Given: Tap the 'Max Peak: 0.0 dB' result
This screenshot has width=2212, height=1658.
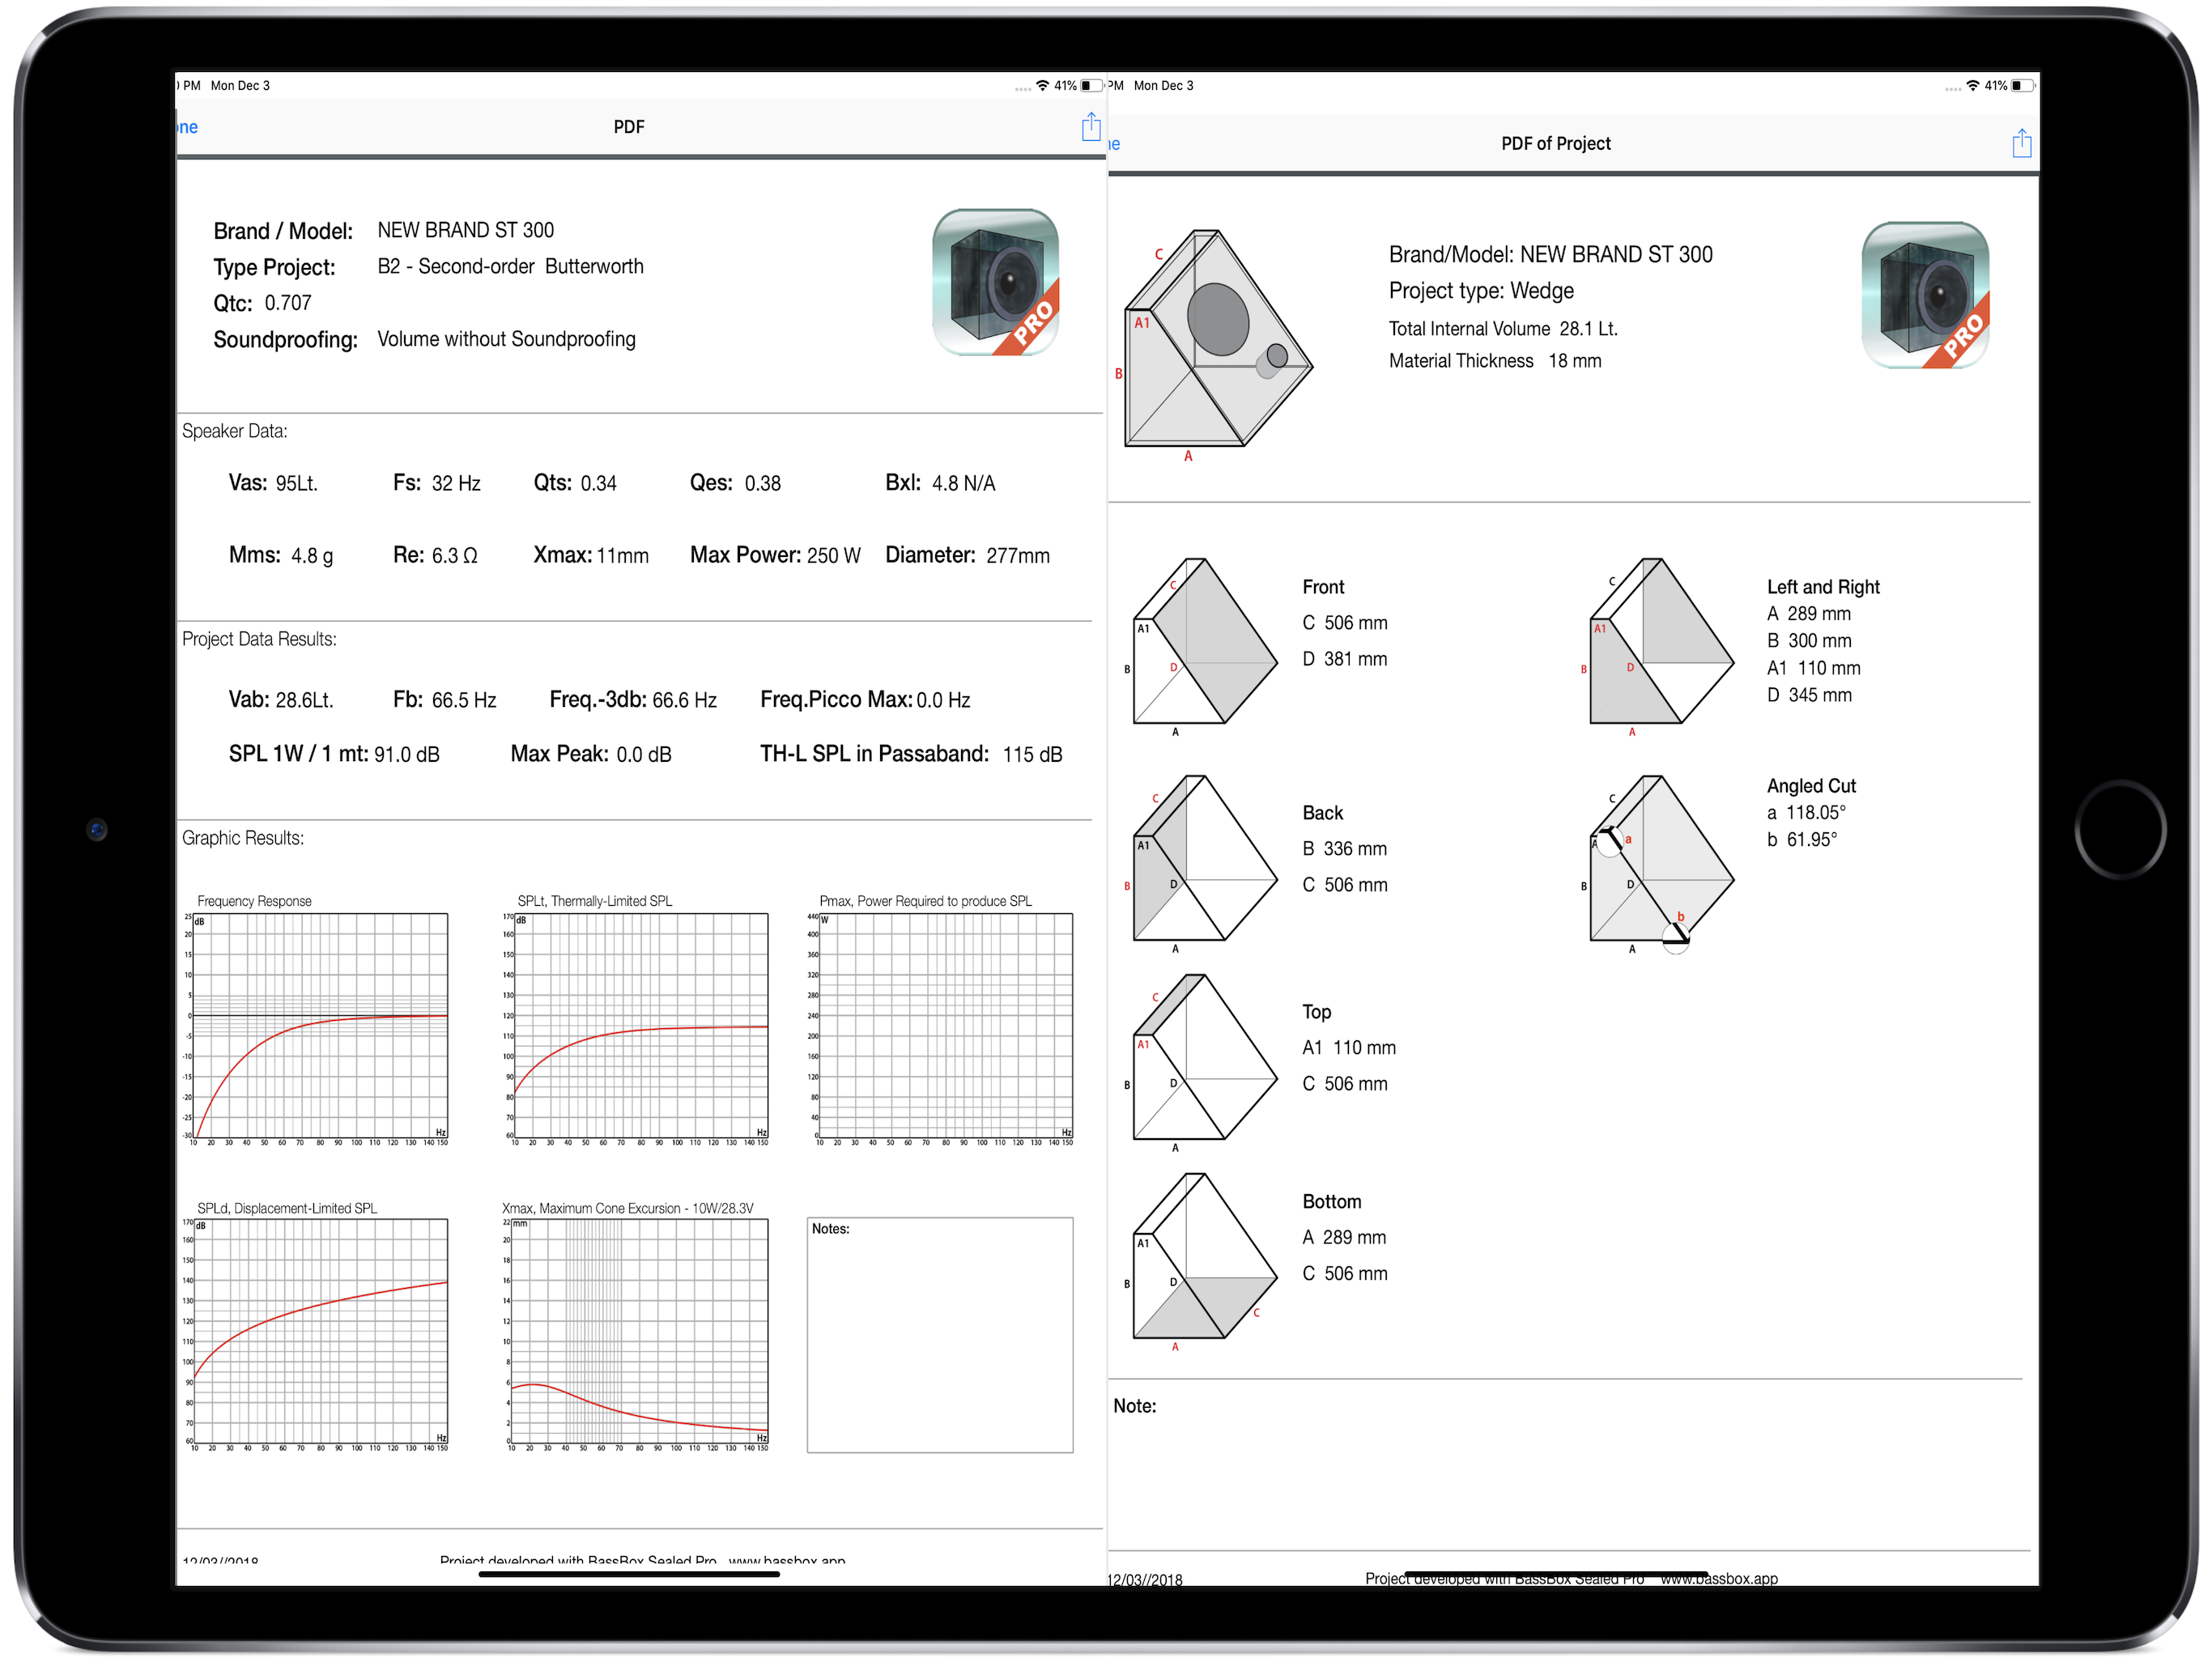Looking at the screenshot, I should [591, 754].
